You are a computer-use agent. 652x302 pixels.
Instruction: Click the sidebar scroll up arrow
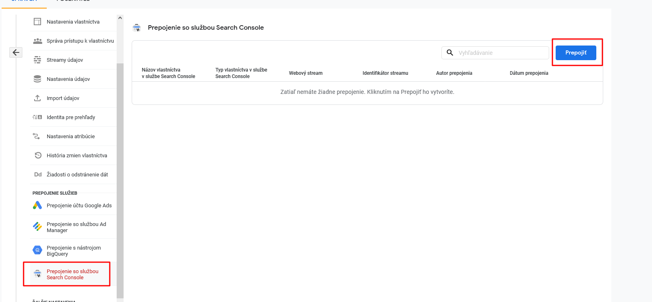[120, 18]
